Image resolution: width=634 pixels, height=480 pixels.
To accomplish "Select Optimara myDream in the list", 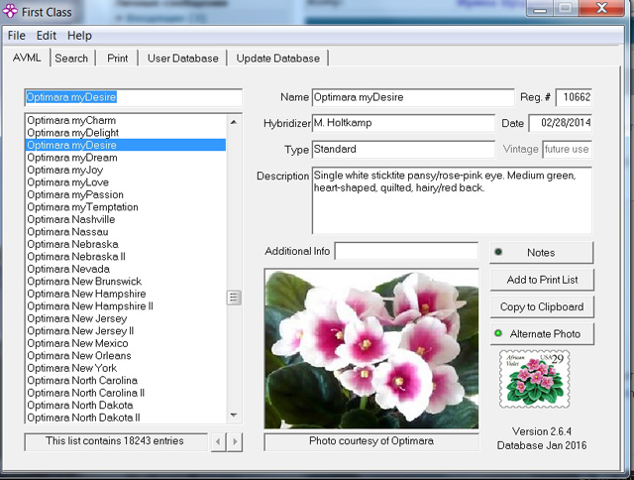I will (126, 158).
